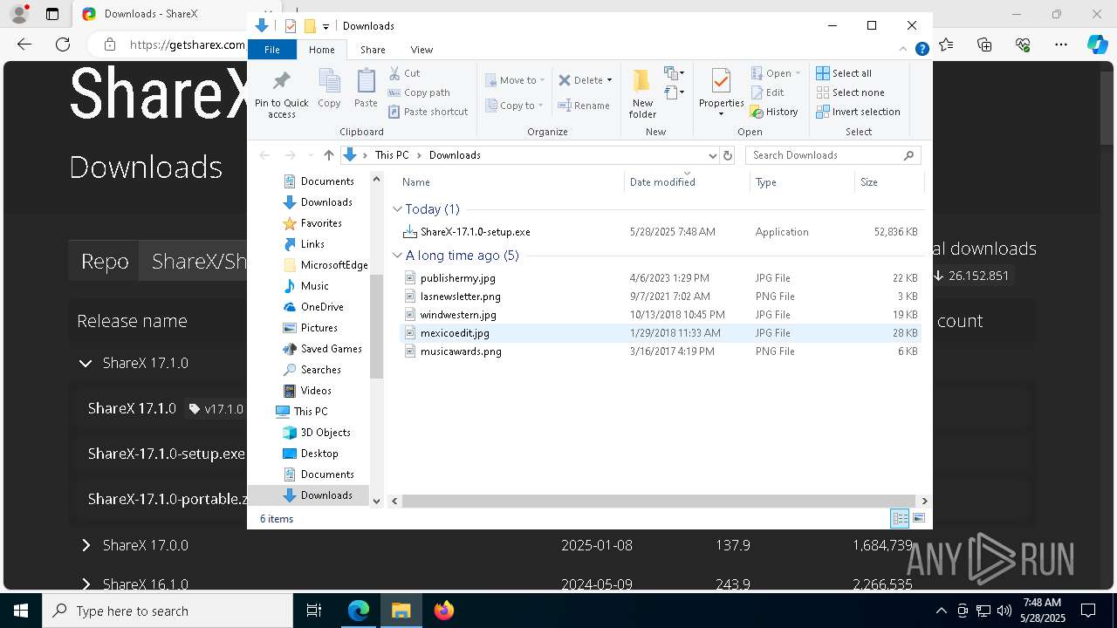Expand the Properties dropdown arrow
Screen dimensions: 1117x628
(721, 114)
